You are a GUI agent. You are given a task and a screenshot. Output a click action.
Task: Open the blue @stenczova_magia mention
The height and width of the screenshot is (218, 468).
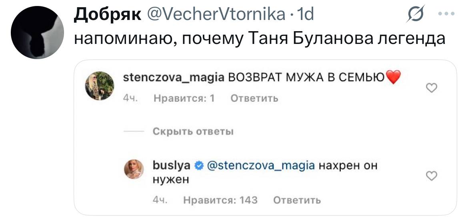point(260,166)
